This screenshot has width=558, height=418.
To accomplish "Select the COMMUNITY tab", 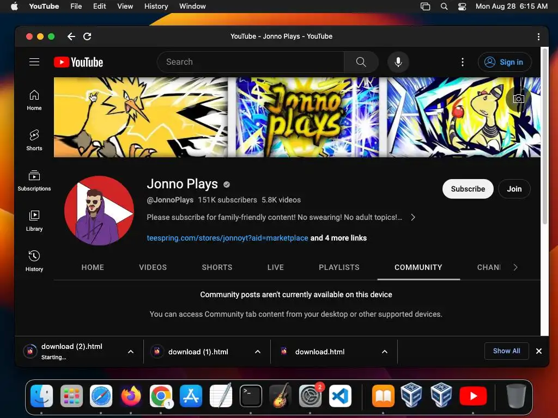I will pos(418,267).
